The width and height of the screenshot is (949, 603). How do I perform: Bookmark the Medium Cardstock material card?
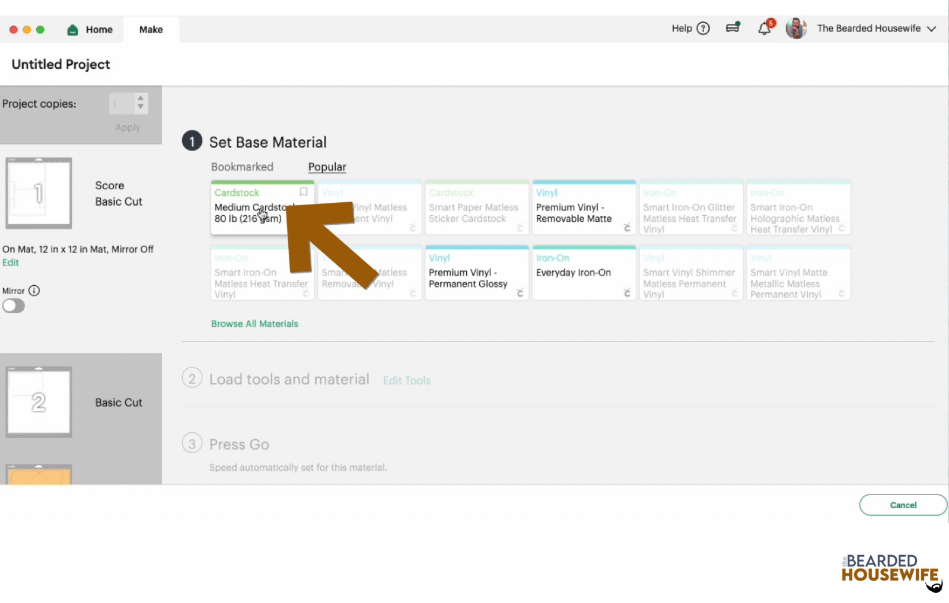[303, 192]
